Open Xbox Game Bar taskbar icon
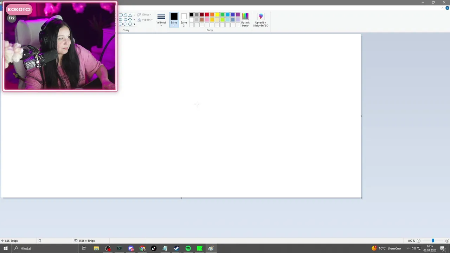Viewport: 450px width, 253px height. (x=119, y=248)
